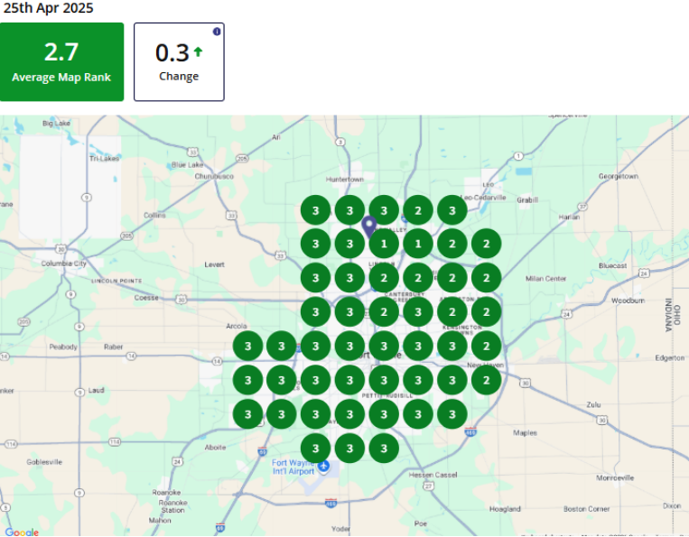Click the Roanoke Station map label
The image size is (689, 537).
[x=173, y=506]
